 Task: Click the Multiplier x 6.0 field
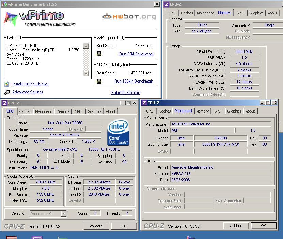click(46, 188)
